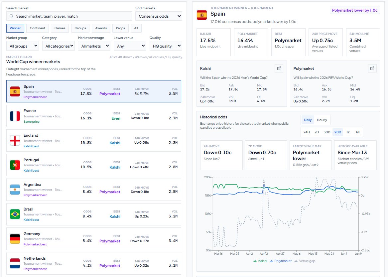Click the Brazil flag icon

coord(15,214)
